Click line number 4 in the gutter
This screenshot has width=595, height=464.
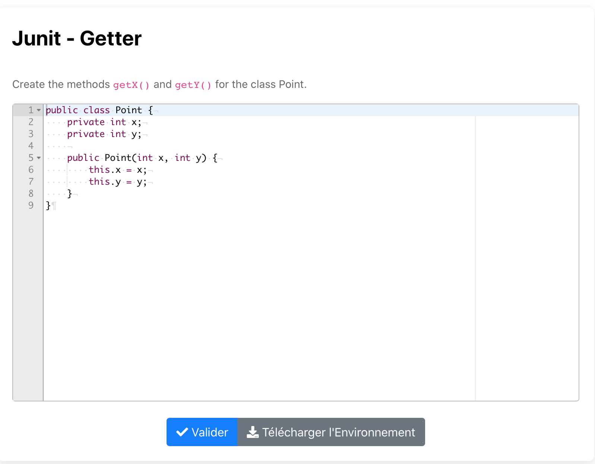[31, 146]
